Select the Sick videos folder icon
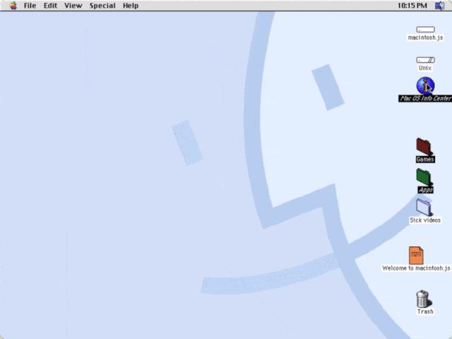 pyautogui.click(x=424, y=208)
